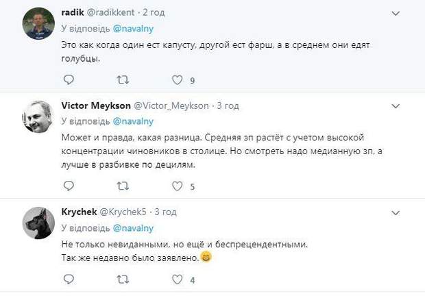The image size is (425, 298).
Task: Like Krychek's tweet with 4 likes
Action: tap(178, 280)
